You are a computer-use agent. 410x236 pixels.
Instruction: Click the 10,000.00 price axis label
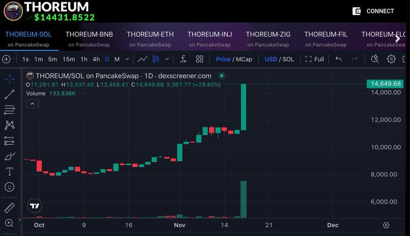coord(386,147)
